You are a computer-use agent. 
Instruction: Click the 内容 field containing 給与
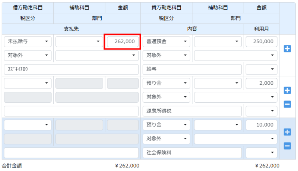pyautogui.click(x=192, y=69)
